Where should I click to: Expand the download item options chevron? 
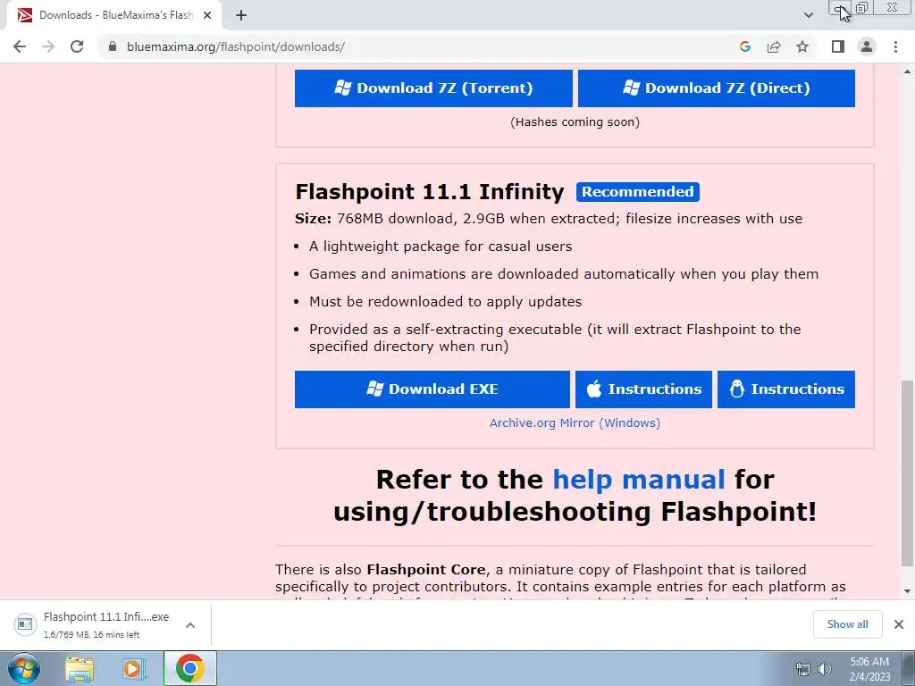click(x=190, y=624)
